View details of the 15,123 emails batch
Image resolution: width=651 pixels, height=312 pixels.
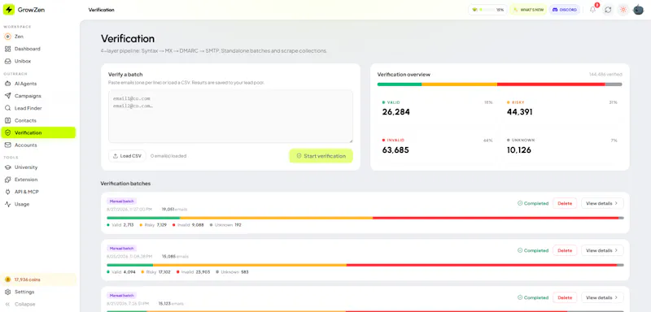(x=602, y=298)
